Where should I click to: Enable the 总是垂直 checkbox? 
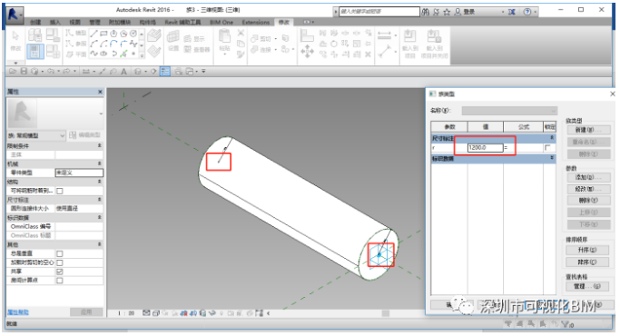point(60,253)
